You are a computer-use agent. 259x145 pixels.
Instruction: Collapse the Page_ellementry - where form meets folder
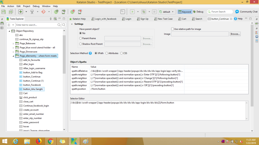tap(13, 56)
